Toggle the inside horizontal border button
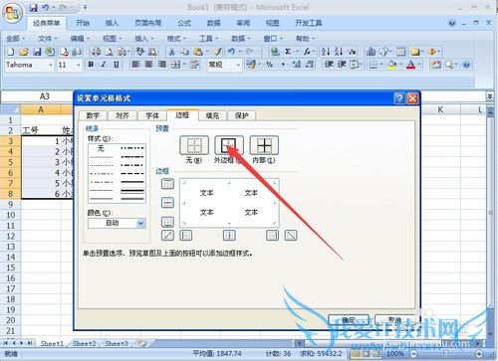Screen dimensions: 498x361 coord(167,203)
